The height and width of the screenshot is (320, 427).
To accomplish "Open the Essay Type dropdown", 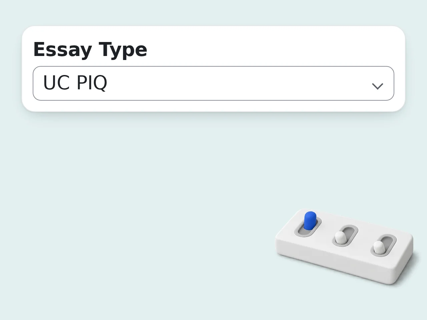I will coord(213,83).
